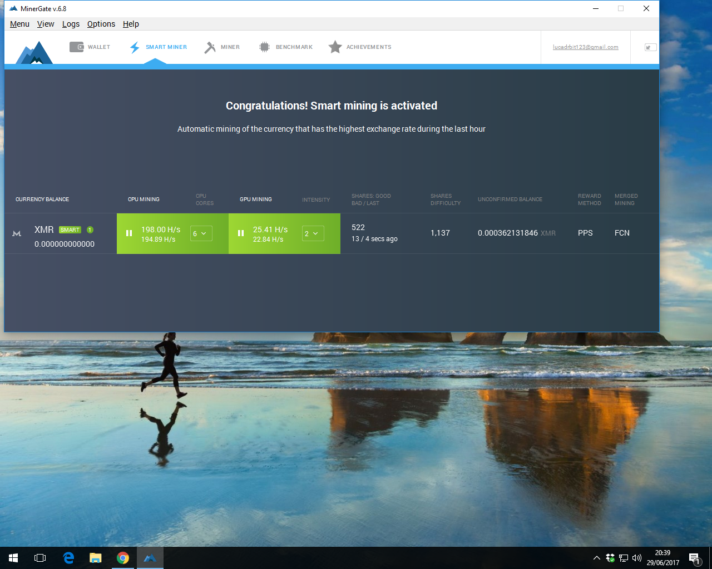This screenshot has width=712, height=569.
Task: Open the CPU cores dropdown showing 6
Action: tap(201, 233)
